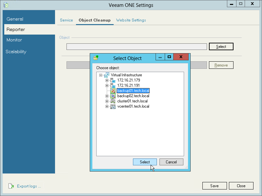Click the Veeam ONE Settings app icon
This screenshot has width=262, height=196.
[6, 5]
